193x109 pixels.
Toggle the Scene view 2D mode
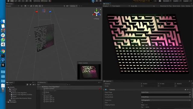(22, 6)
